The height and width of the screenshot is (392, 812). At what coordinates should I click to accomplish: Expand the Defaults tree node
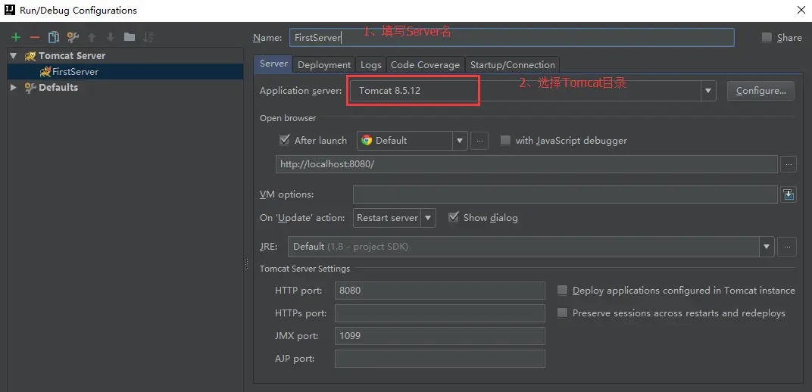pyautogui.click(x=14, y=87)
